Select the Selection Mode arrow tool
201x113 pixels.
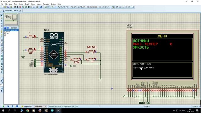pos(2,16)
